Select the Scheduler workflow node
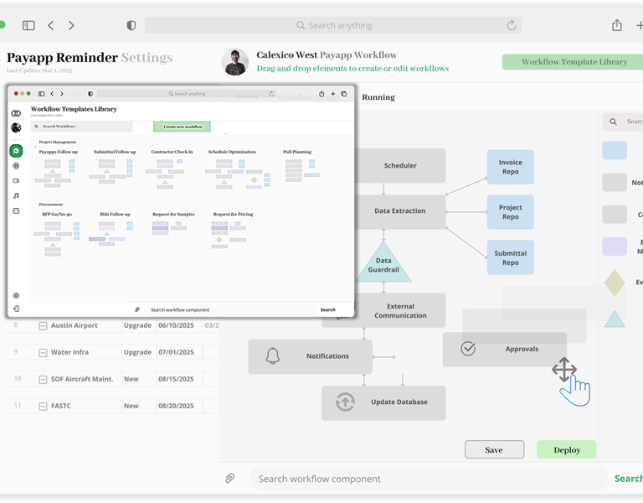The image size is (643, 503). tap(400, 165)
